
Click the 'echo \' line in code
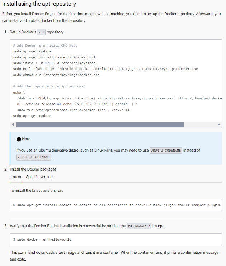point(19,92)
